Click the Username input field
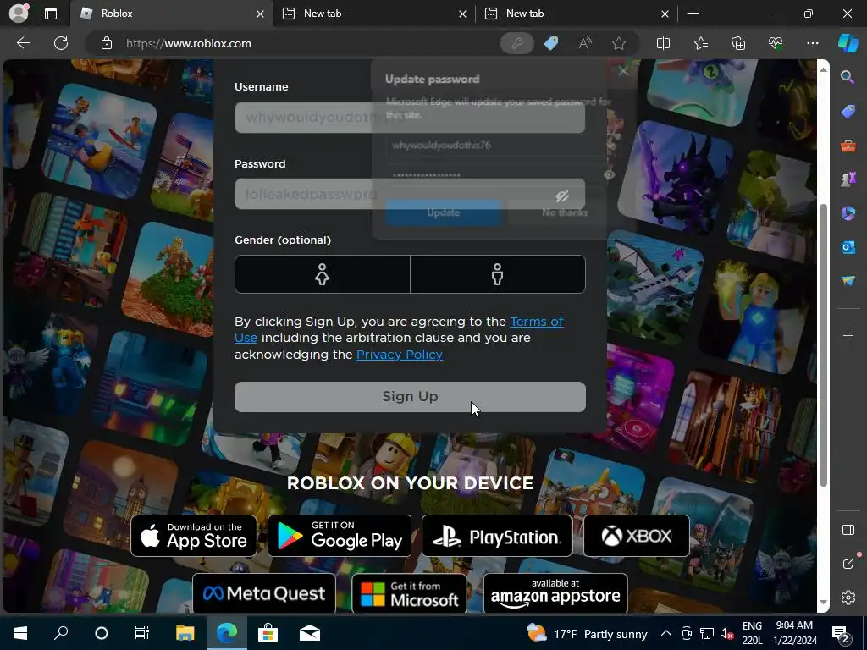This screenshot has width=867, height=650. pyautogui.click(x=410, y=117)
